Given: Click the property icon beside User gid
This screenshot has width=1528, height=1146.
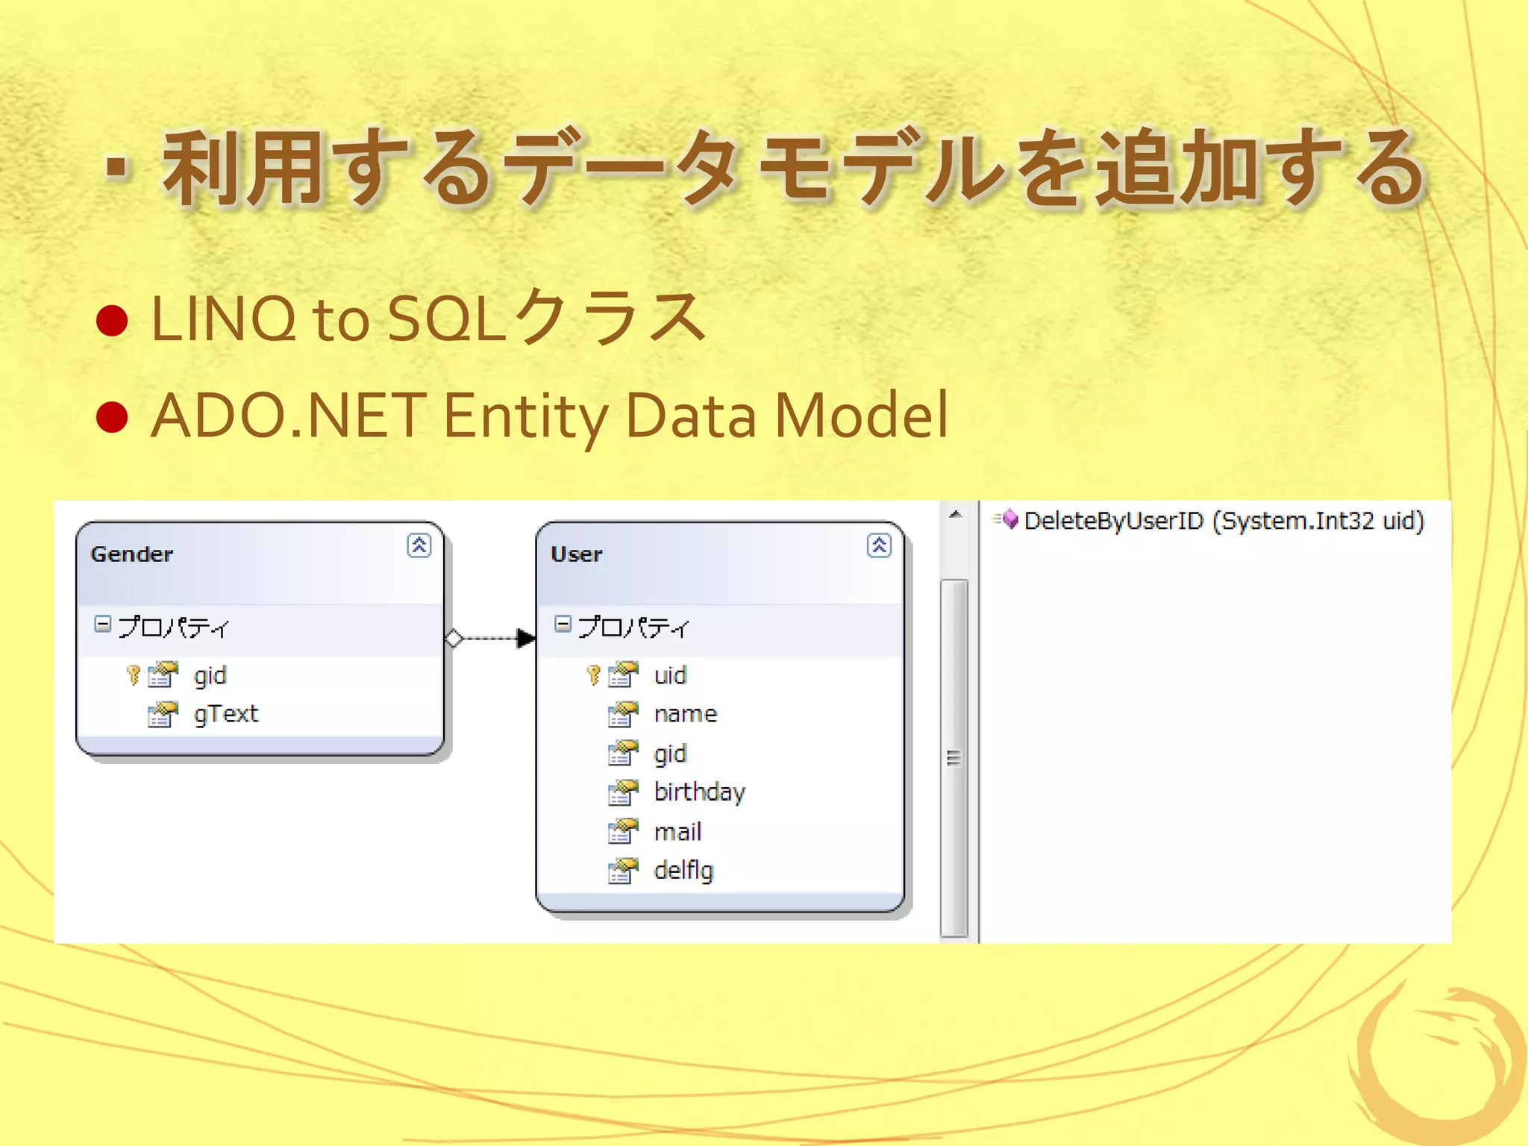Looking at the screenshot, I should pyautogui.click(x=623, y=754).
